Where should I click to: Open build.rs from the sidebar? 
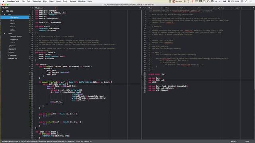pos(11,52)
